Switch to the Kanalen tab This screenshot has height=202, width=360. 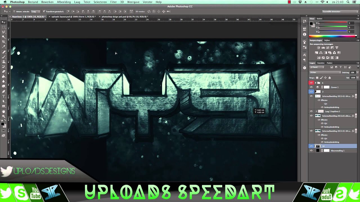(x=321, y=63)
